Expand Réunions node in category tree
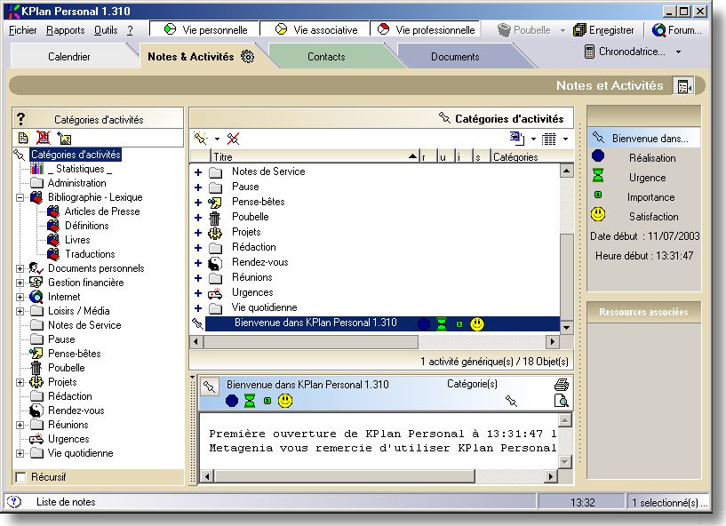This screenshot has height=526, width=726. pyautogui.click(x=20, y=425)
